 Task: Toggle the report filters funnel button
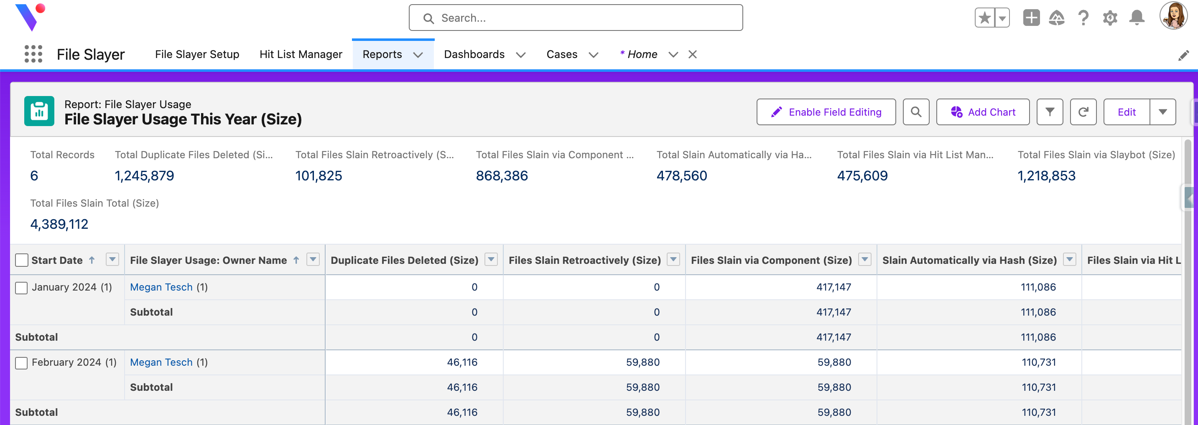pos(1050,112)
